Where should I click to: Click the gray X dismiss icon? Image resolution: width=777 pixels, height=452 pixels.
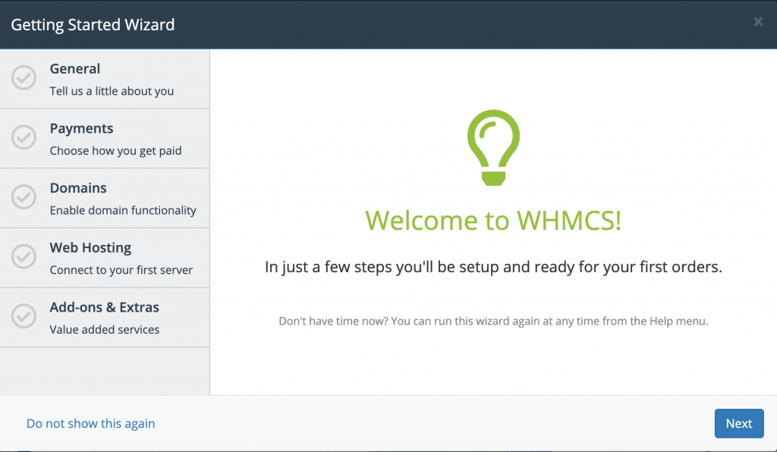tap(758, 22)
